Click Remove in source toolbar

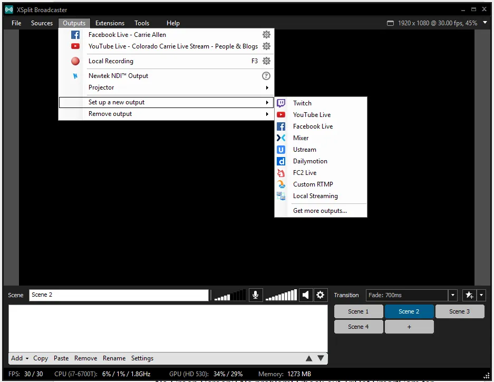pos(86,358)
